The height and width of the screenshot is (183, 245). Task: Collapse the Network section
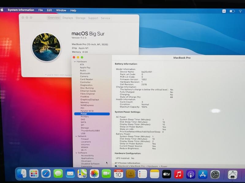(76, 136)
